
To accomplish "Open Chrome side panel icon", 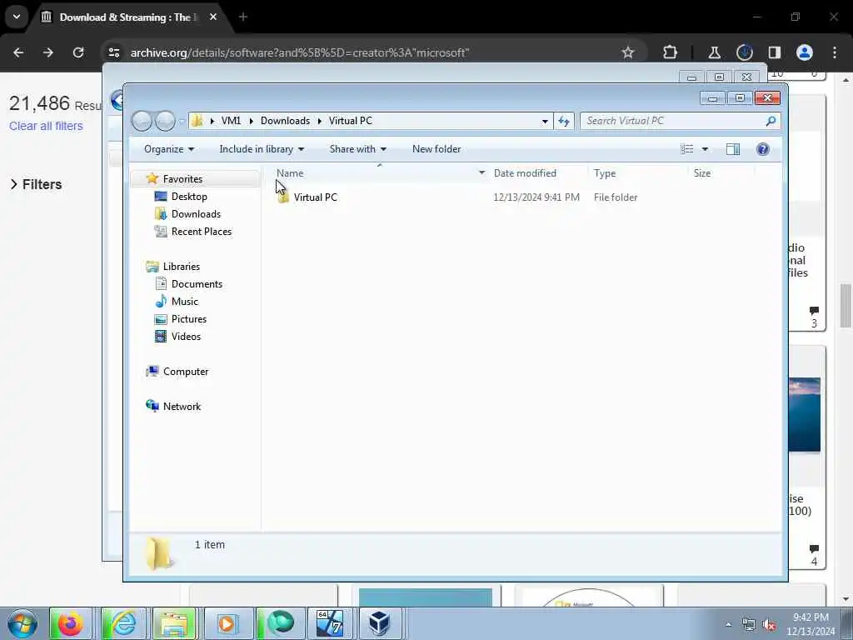I will point(774,52).
